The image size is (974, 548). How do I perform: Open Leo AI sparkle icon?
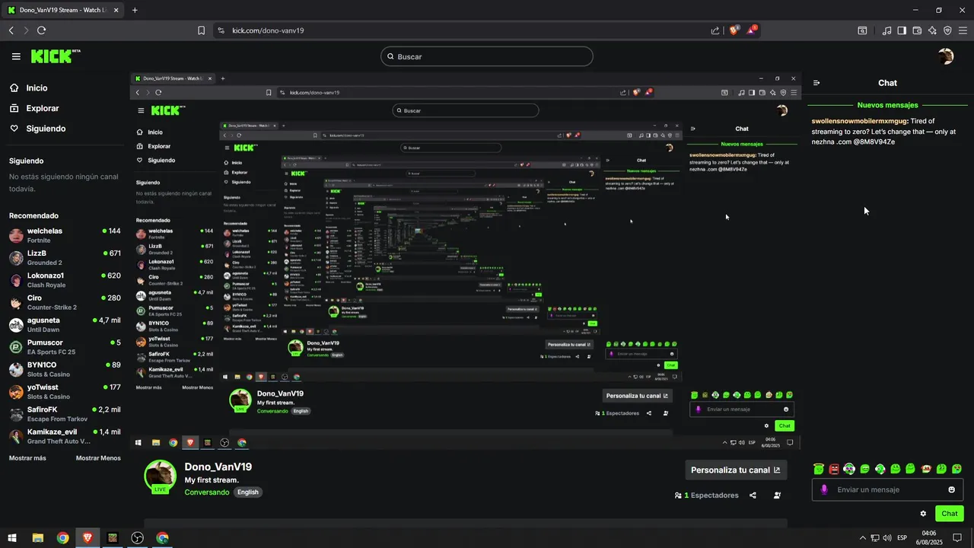coord(932,30)
